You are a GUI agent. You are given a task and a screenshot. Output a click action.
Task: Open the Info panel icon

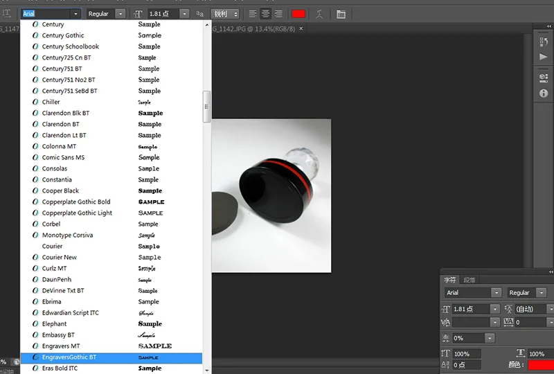544,93
